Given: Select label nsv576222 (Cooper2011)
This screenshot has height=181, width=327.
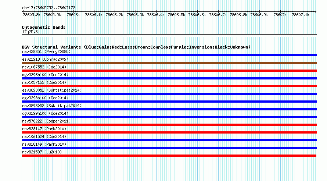Looking at the screenshot, I should coord(46,121).
